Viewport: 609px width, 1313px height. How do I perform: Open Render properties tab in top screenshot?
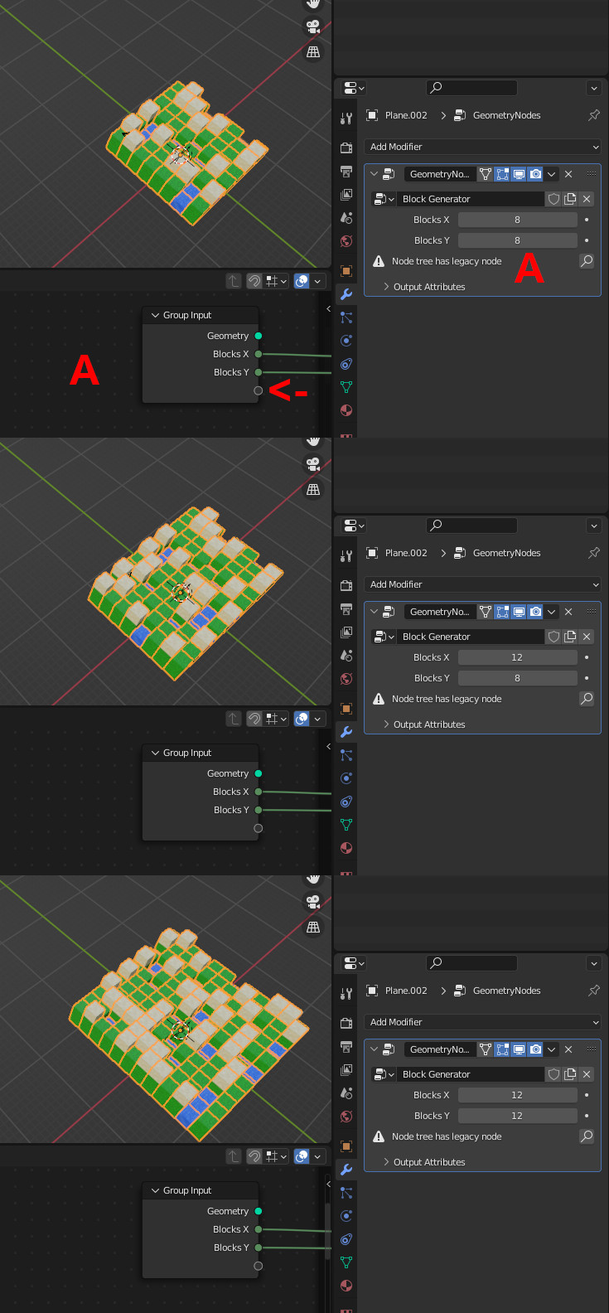tap(346, 148)
